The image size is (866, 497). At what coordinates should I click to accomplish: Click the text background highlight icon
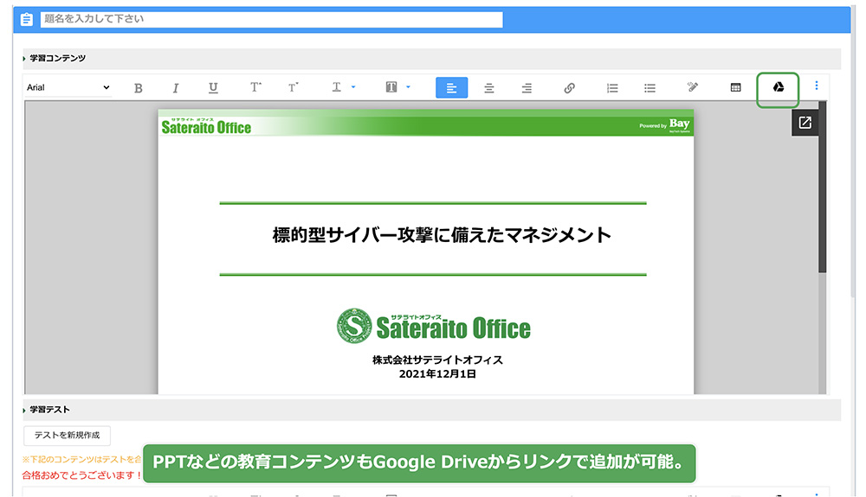click(x=391, y=87)
